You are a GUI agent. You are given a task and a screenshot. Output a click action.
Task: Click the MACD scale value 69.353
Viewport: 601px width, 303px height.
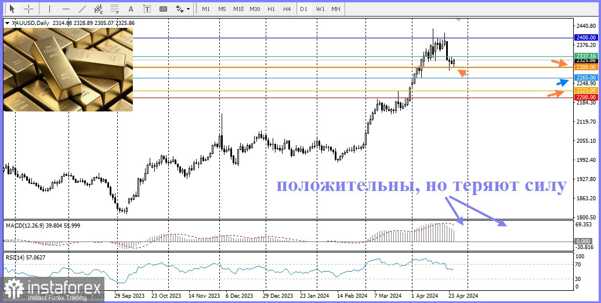click(x=585, y=223)
